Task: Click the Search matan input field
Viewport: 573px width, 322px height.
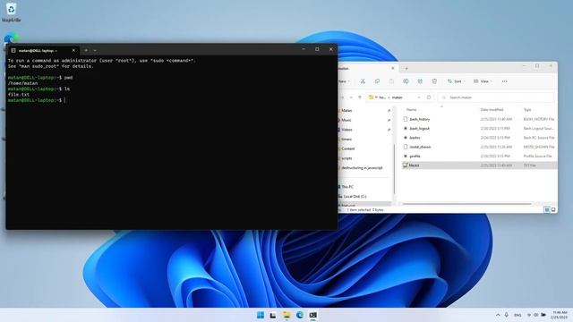Action: coord(496,97)
